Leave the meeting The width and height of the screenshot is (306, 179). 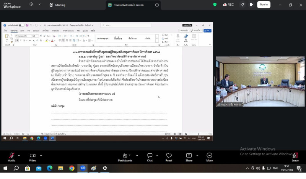pos(295,156)
